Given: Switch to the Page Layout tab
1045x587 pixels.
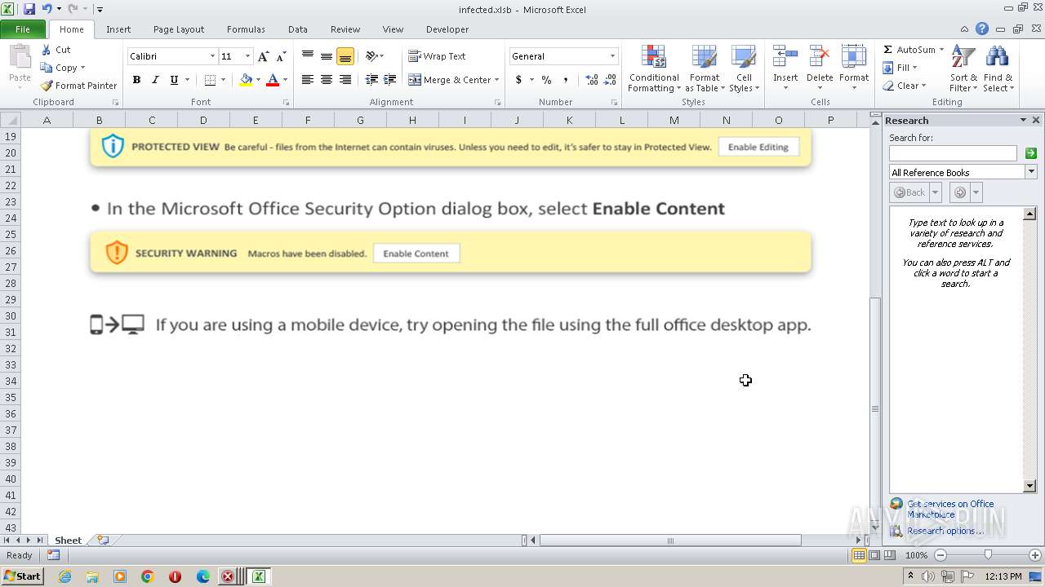Looking at the screenshot, I should 179,29.
